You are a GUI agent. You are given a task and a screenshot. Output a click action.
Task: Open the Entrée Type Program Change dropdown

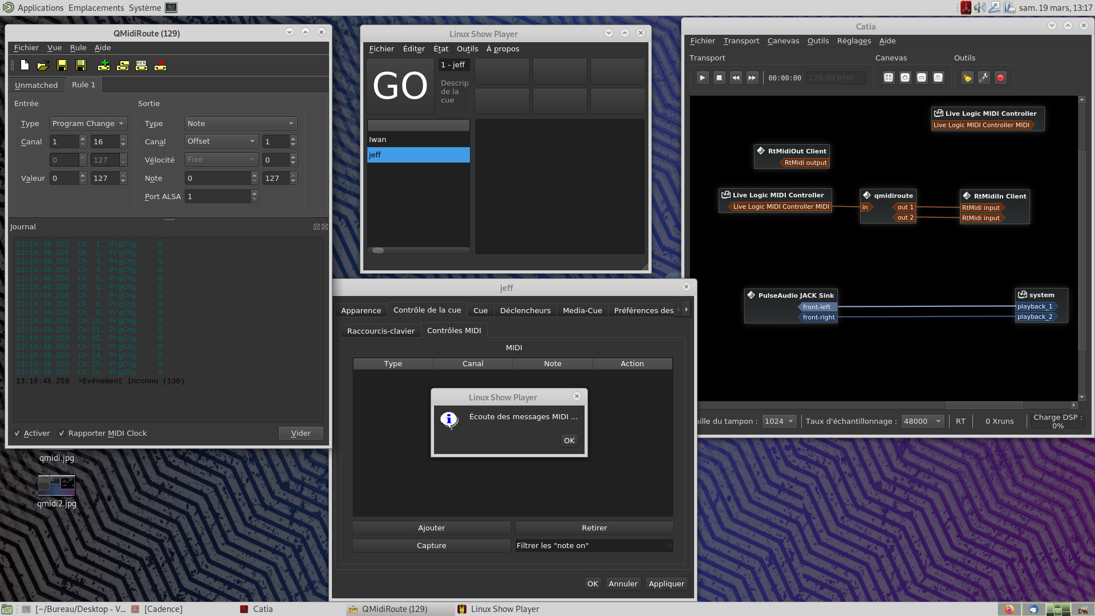[x=88, y=124]
